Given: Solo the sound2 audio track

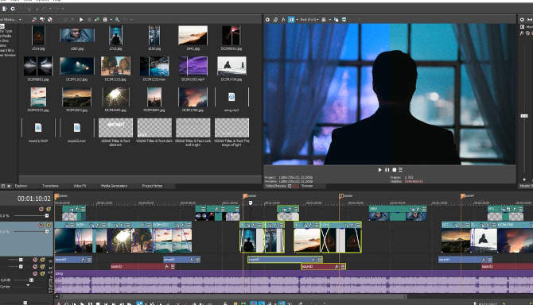Looking at the screenshot, I should click(x=42, y=267).
